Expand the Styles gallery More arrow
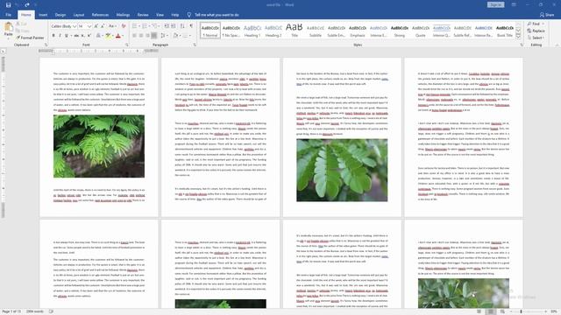Screen dimensions: 561x315 click(518, 37)
